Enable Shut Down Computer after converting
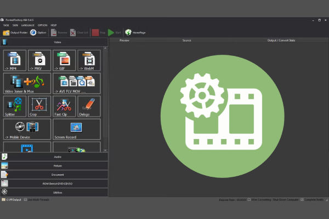 tap(250, 200)
